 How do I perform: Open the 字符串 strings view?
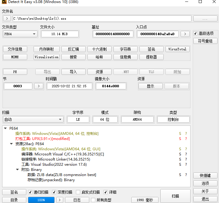(125, 49)
